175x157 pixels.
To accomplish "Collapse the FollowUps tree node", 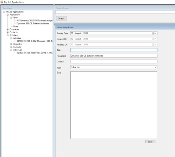I will coord(11,50).
